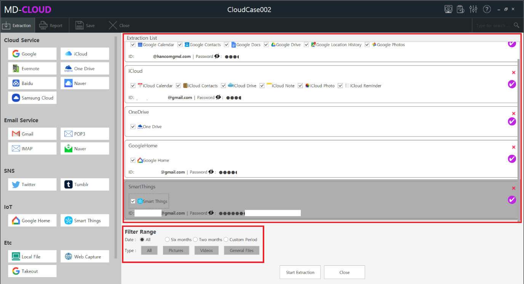Open help question mark icon
This screenshot has height=284, width=524.
point(487,9)
